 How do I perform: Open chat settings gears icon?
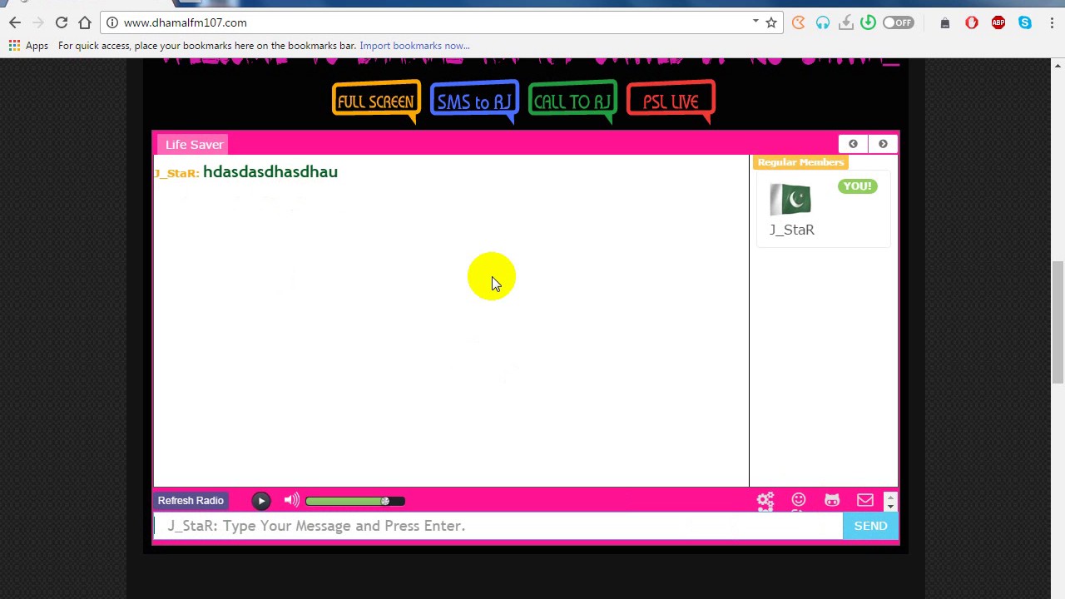click(x=765, y=501)
